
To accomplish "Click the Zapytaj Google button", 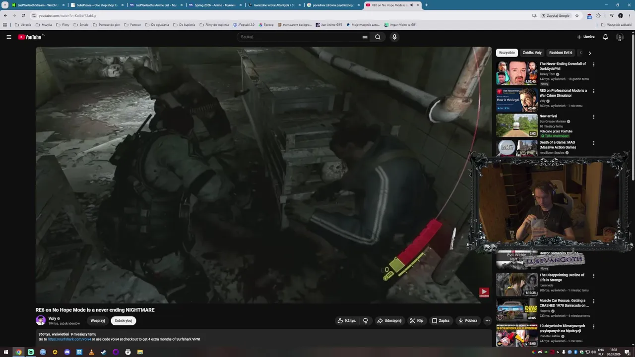I will coord(555,15).
